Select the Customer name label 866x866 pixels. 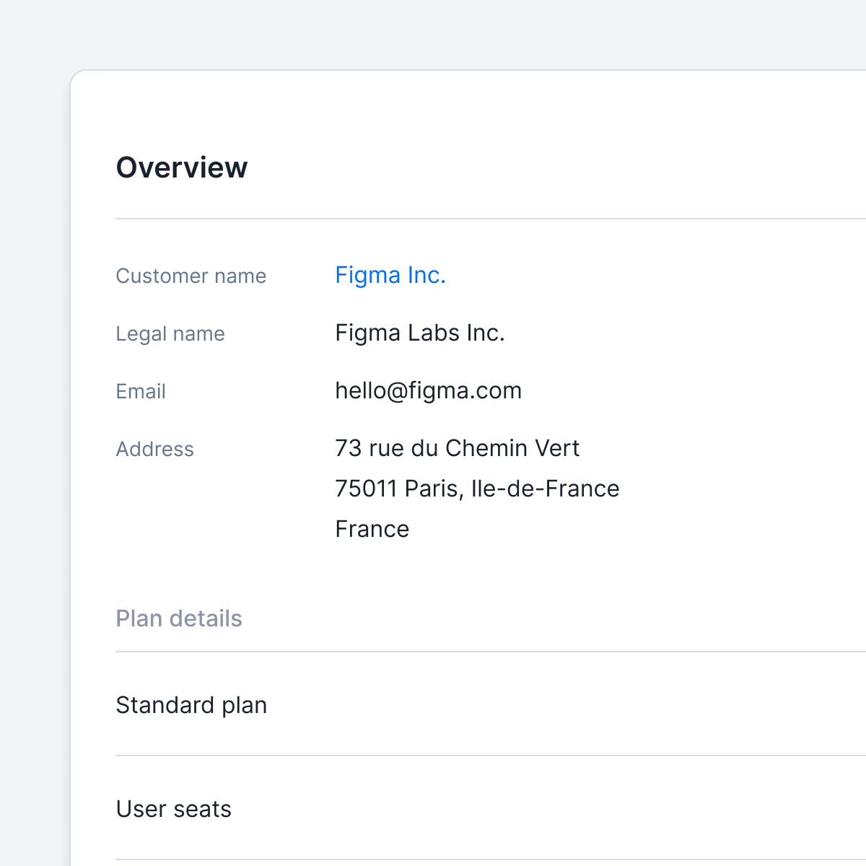point(191,276)
